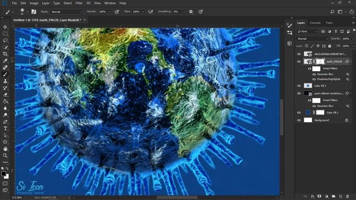Image resolution: width=356 pixels, height=200 pixels.
Task: Hide the Background layer
Action: (x=299, y=120)
